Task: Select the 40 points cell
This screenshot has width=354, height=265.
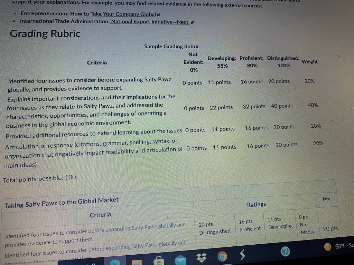Action: tap(282, 106)
